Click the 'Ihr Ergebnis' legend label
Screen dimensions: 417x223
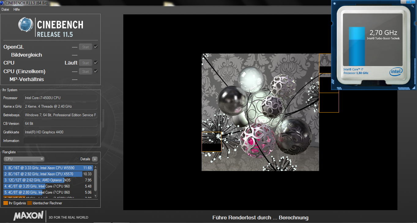coord(17,203)
